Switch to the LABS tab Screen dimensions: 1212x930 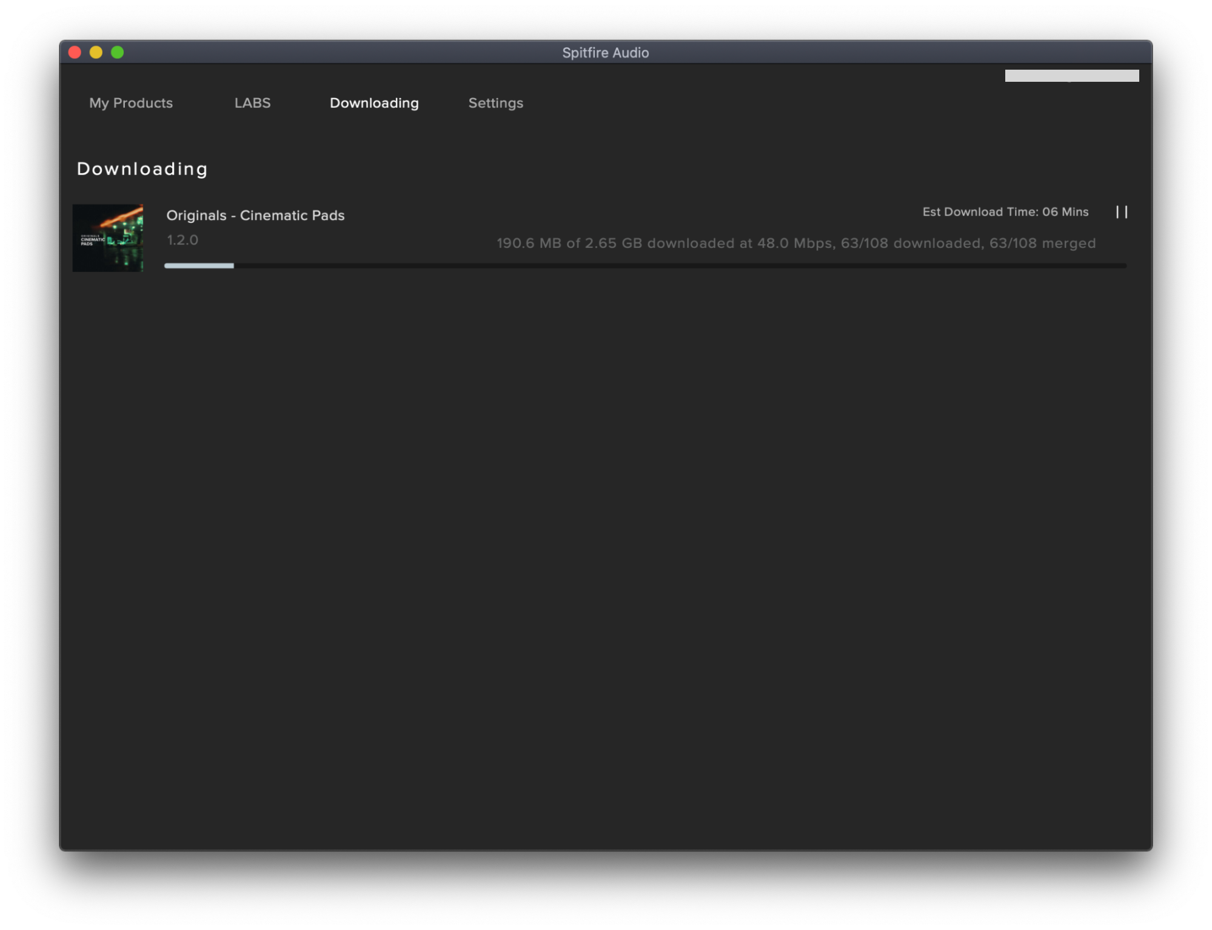tap(252, 103)
